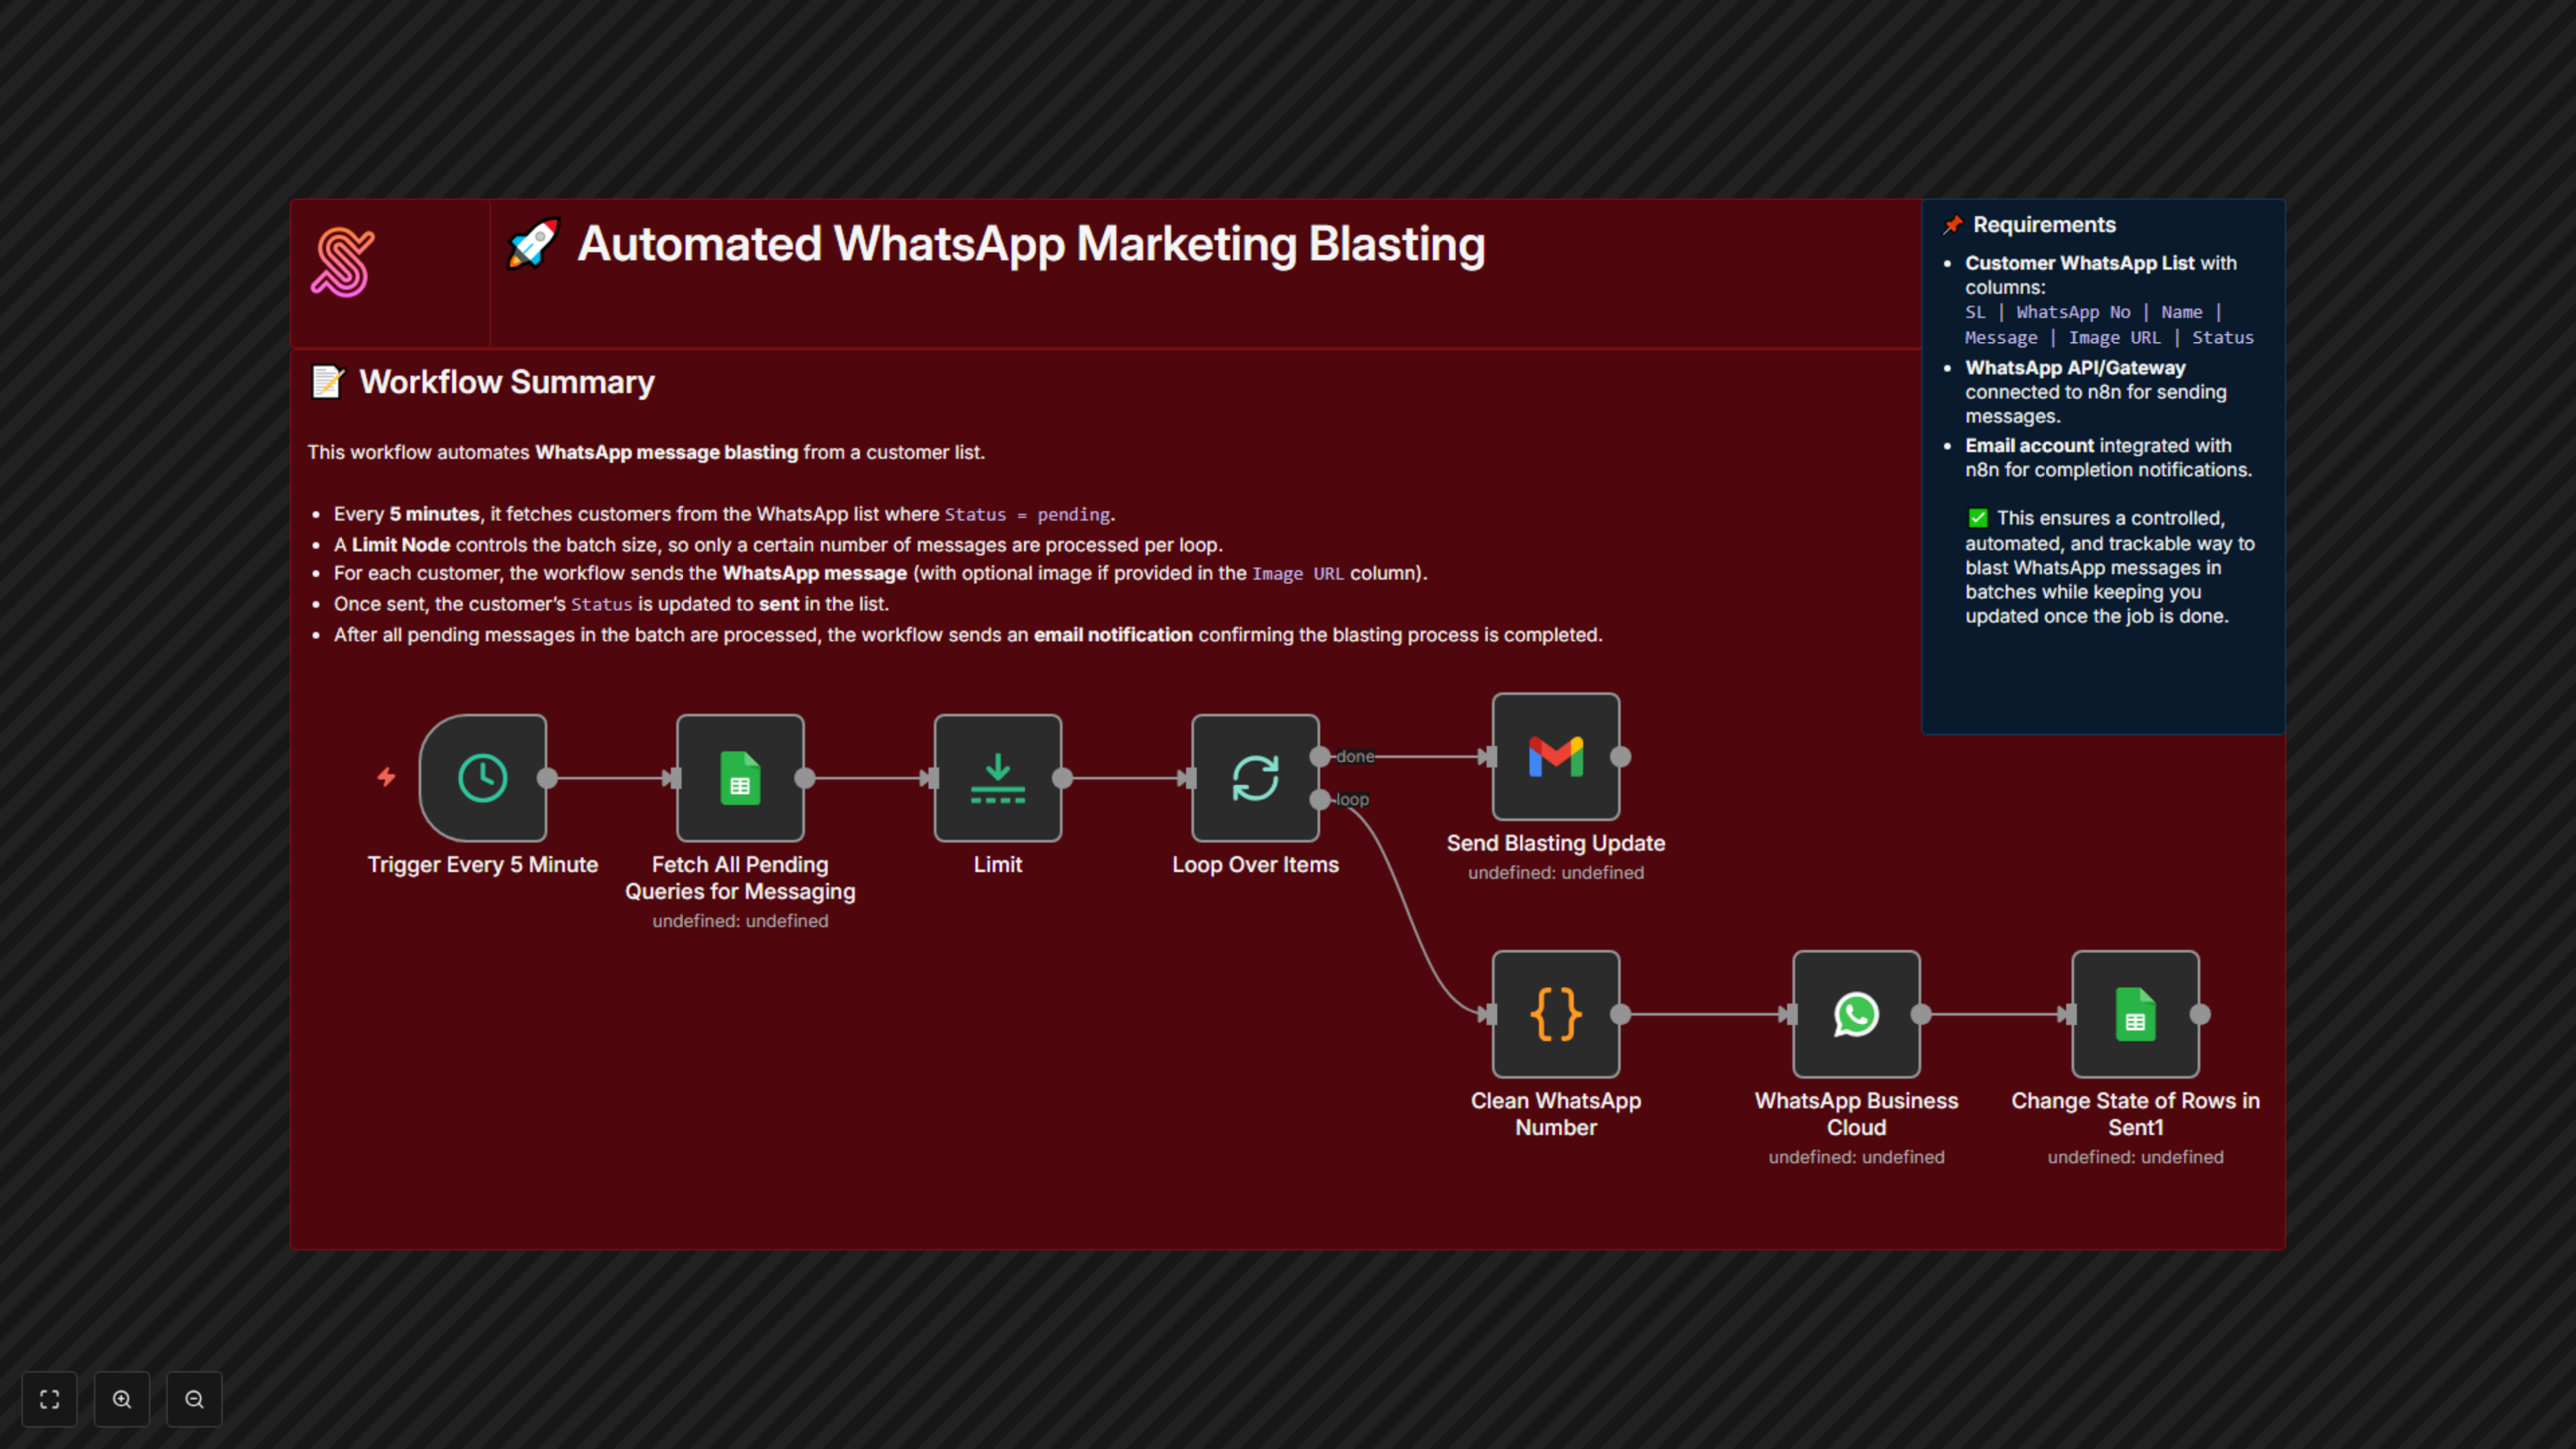Click the 'Image URL' code text in summary

click(x=1298, y=574)
